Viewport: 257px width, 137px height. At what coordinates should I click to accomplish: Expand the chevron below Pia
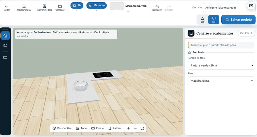click(x=77, y=10)
